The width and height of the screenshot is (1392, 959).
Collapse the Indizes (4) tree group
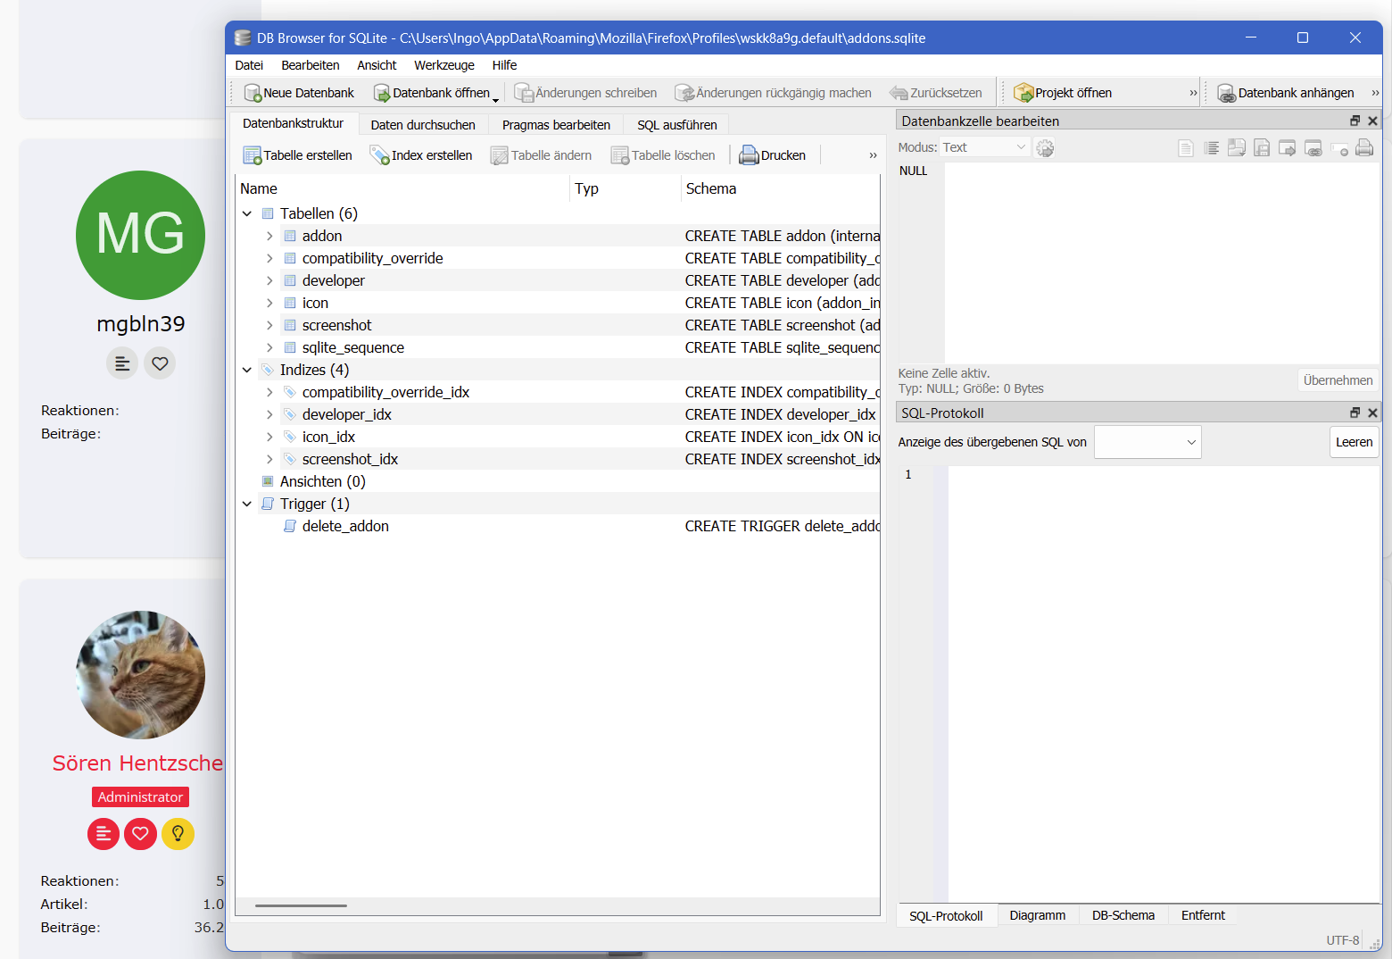coord(247,370)
